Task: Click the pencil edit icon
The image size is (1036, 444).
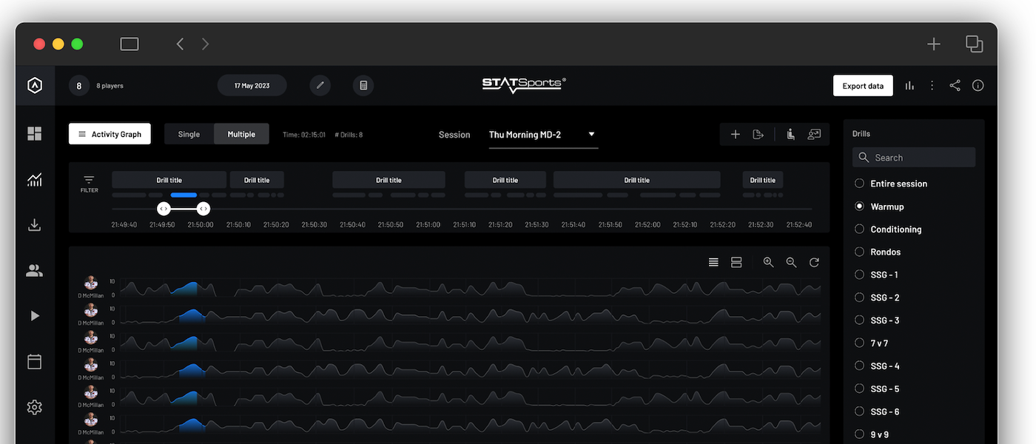Action: 320,86
